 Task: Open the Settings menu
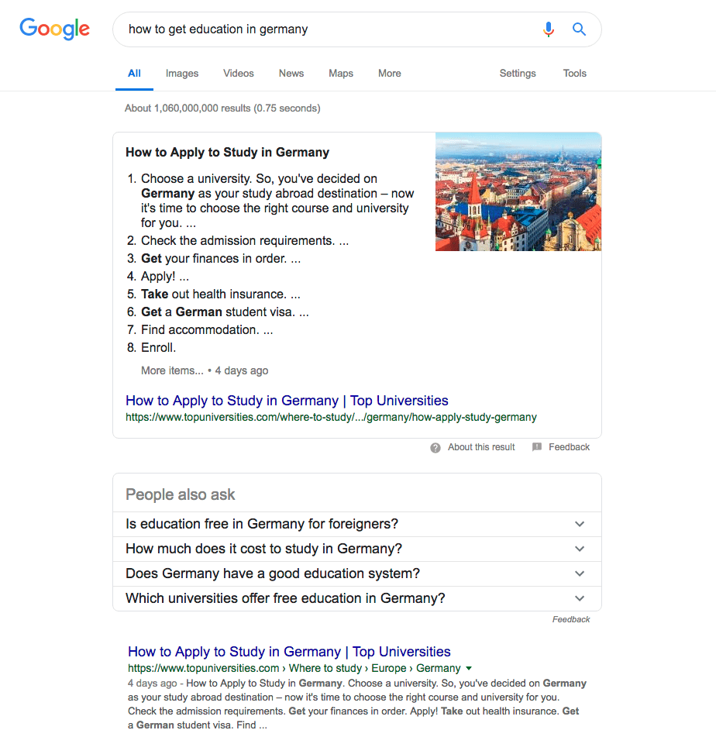pos(518,74)
